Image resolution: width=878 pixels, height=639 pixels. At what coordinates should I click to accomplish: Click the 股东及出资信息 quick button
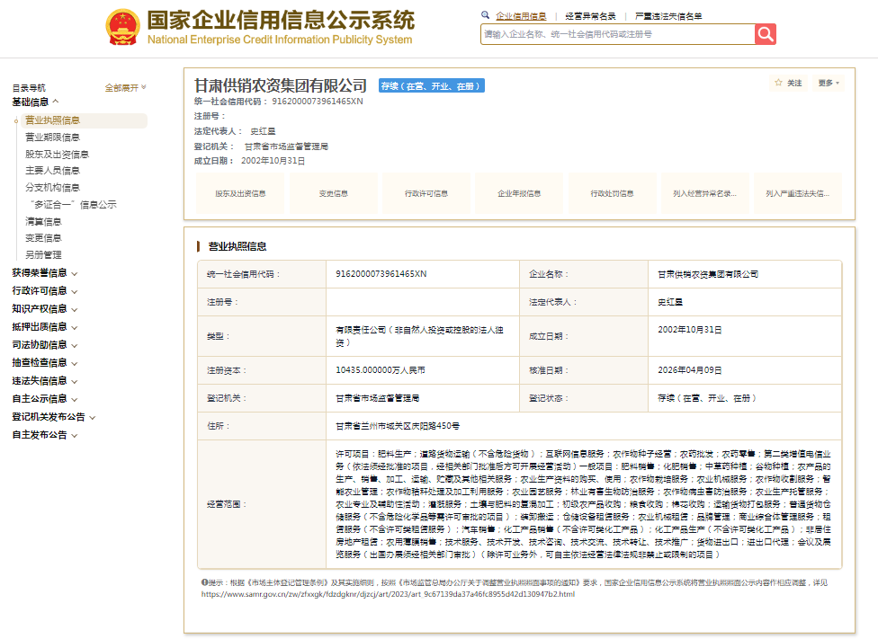pos(240,193)
